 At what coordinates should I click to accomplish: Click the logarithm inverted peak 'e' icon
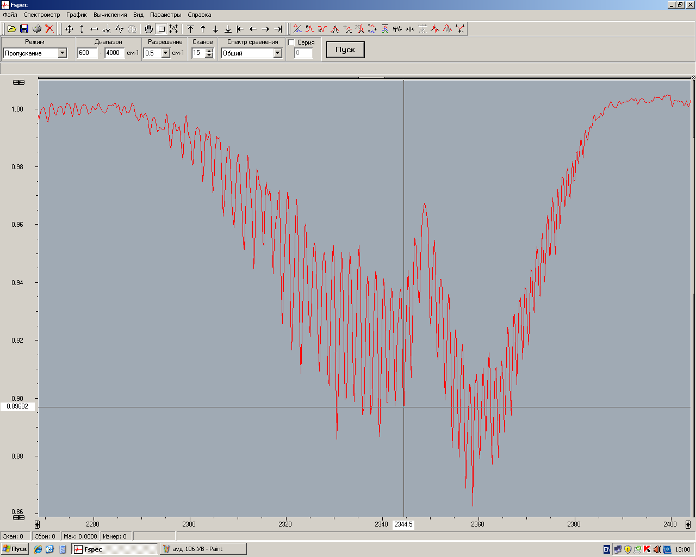(322, 29)
